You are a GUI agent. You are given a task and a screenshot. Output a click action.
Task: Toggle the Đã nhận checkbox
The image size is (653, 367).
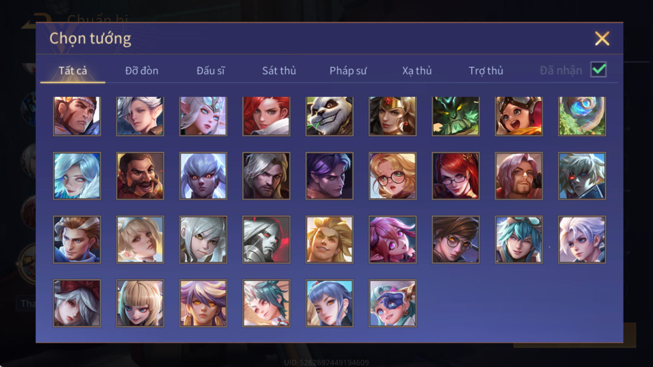click(598, 69)
